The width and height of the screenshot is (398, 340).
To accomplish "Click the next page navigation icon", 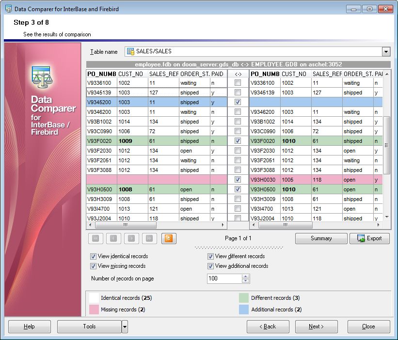I will pos(132,238).
